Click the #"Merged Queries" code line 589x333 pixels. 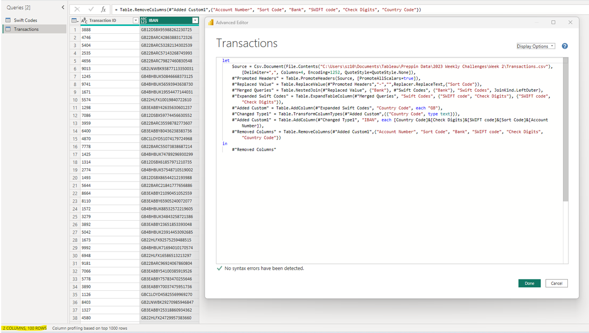pyautogui.click(x=387, y=90)
